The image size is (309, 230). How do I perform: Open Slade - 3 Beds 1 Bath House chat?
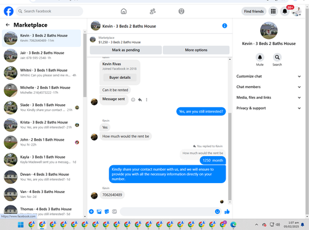coord(41,107)
